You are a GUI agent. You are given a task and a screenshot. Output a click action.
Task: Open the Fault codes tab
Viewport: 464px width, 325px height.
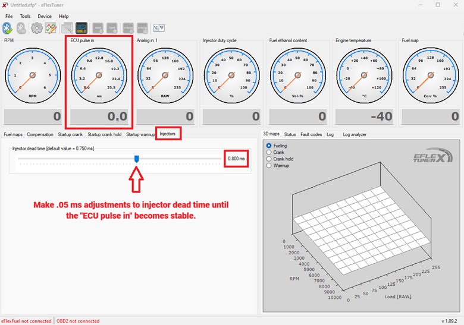pos(311,134)
